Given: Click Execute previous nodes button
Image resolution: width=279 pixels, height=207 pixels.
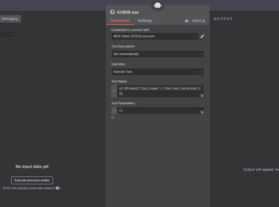Looking at the screenshot, I should pos(32,180).
